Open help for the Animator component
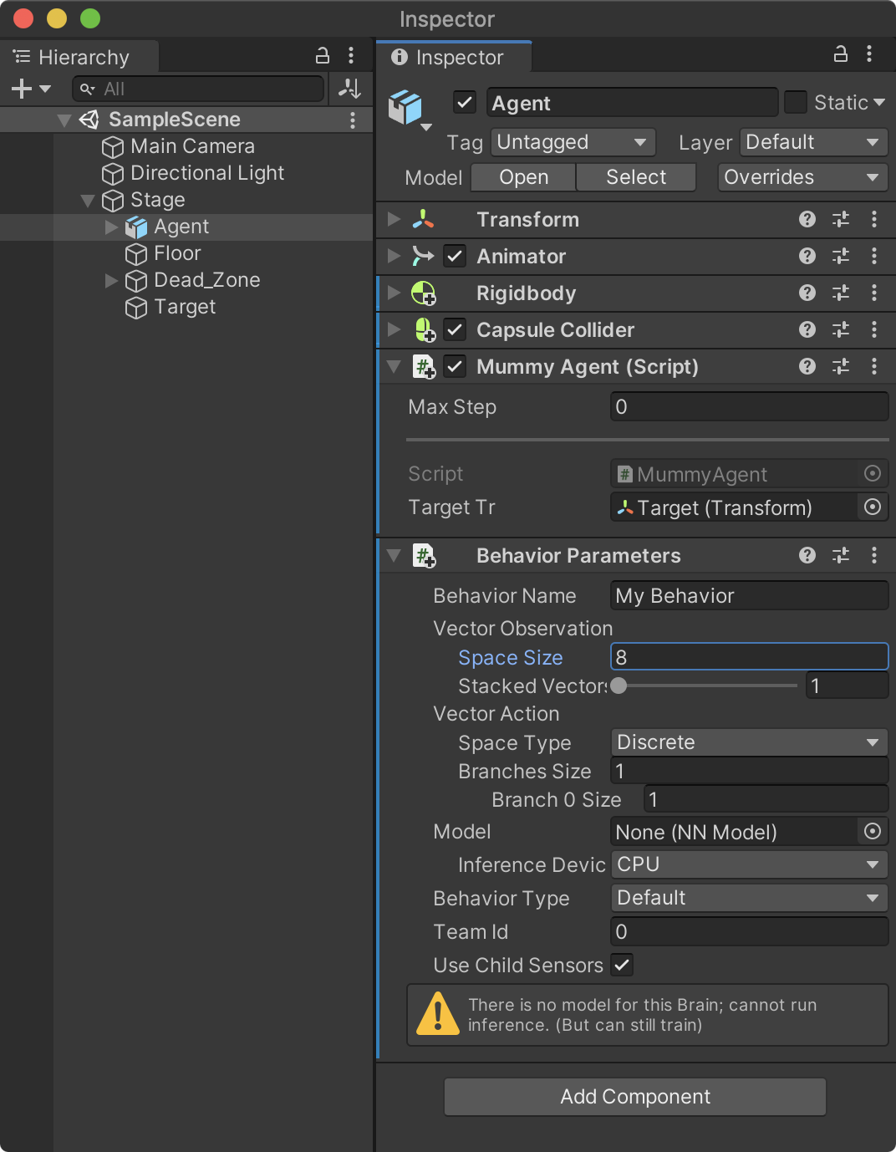Screen dimensions: 896x1152 pos(807,256)
